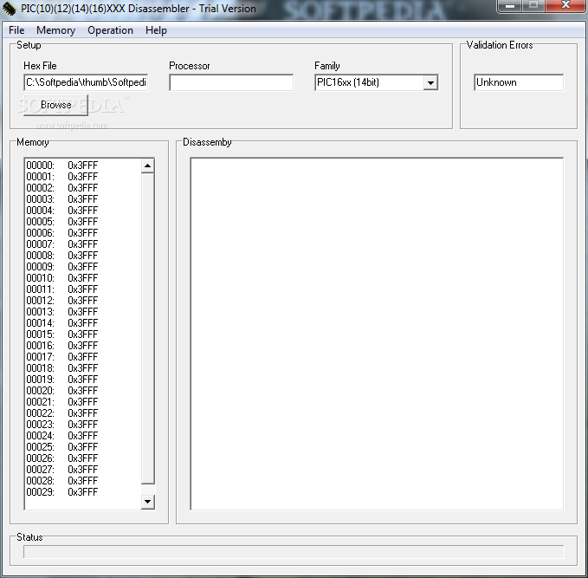
Task: Select memory row 00023: 0x3FFF
Action: pos(61,424)
